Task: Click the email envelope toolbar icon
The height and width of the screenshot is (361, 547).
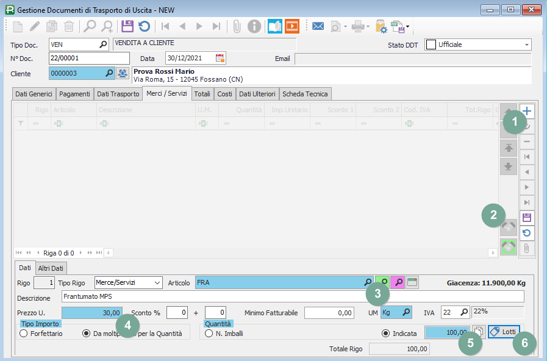Action: tap(318, 26)
